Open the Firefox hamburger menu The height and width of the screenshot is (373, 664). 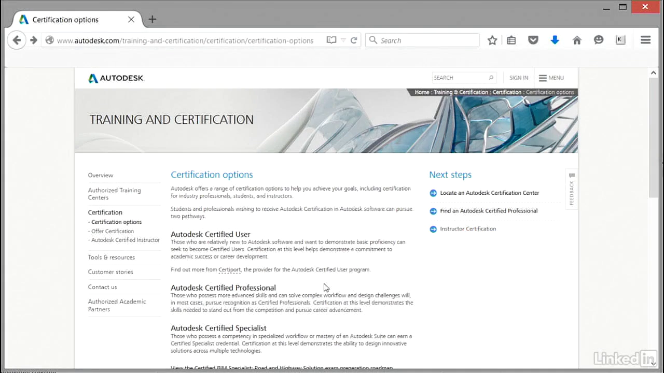coord(646,40)
